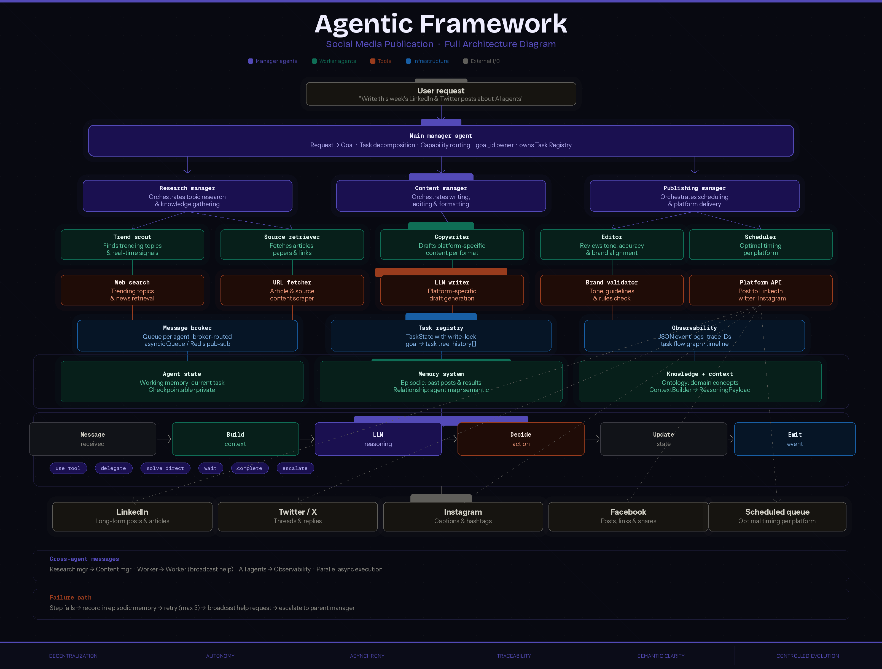
Task: Select the Editor worker node
Action: coord(612,245)
